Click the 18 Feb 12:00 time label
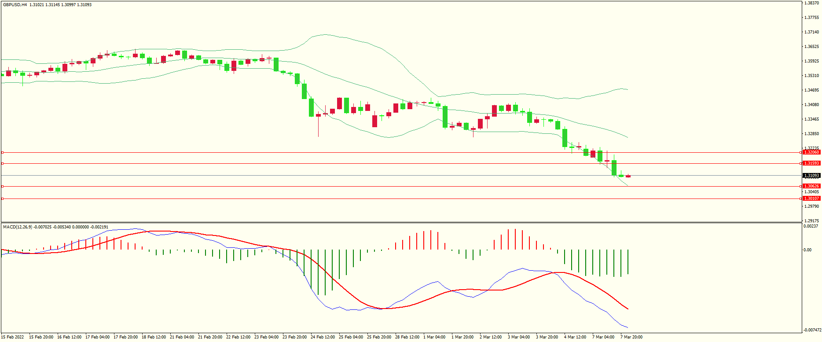 (x=154, y=337)
